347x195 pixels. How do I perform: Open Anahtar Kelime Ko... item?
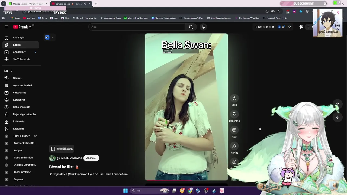[21, 143]
